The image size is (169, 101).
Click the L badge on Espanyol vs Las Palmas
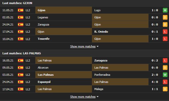[165, 82]
